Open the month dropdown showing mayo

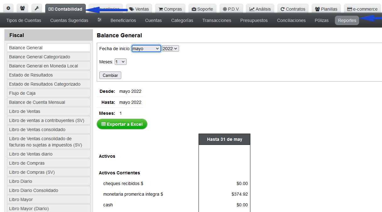click(146, 49)
